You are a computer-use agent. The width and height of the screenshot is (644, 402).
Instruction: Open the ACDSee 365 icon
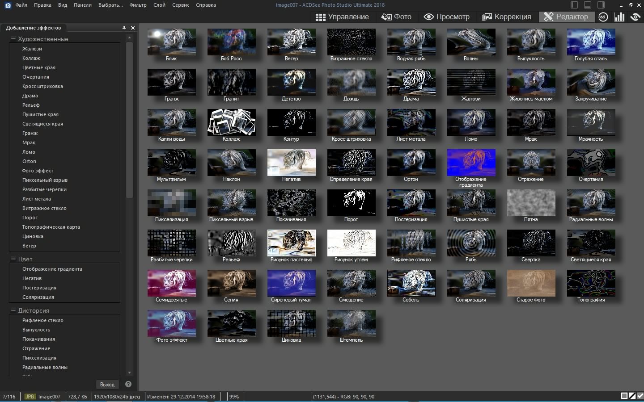pos(603,17)
